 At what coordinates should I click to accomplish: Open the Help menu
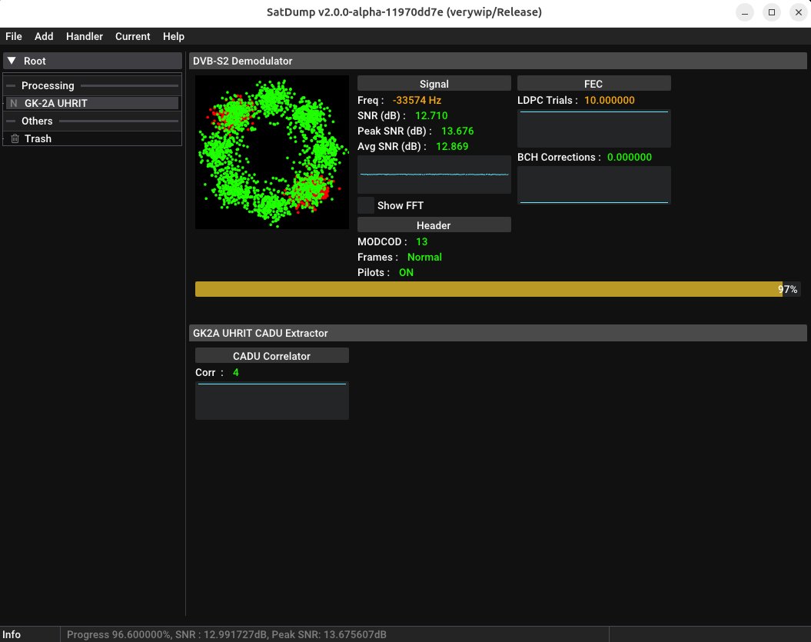click(174, 36)
